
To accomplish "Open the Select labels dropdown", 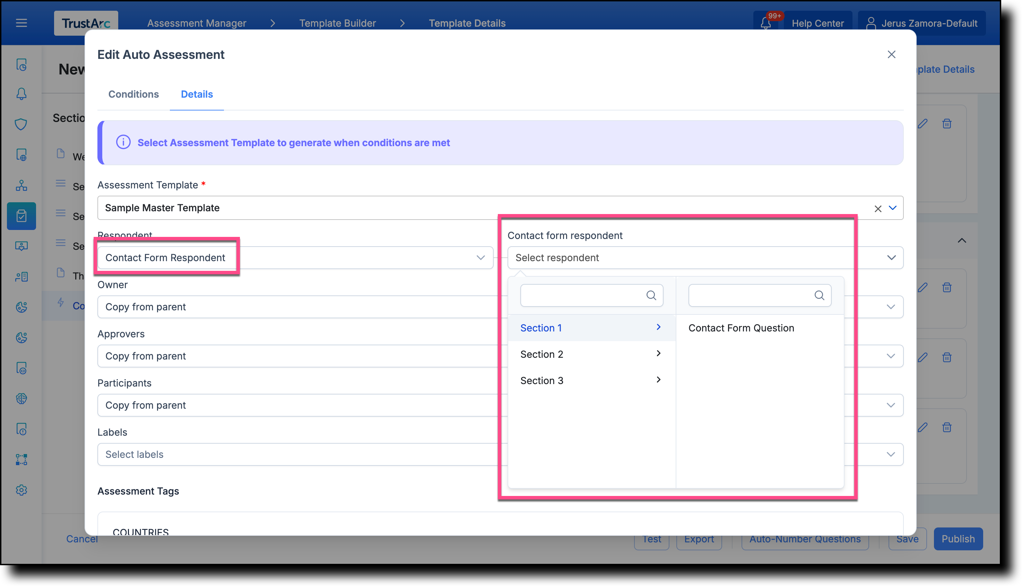I will pyautogui.click(x=500, y=454).
